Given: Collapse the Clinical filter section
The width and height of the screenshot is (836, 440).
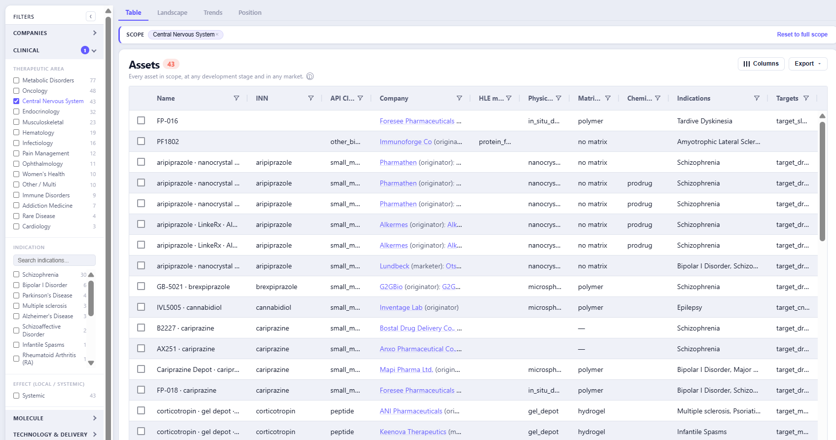Looking at the screenshot, I should coord(55,50).
